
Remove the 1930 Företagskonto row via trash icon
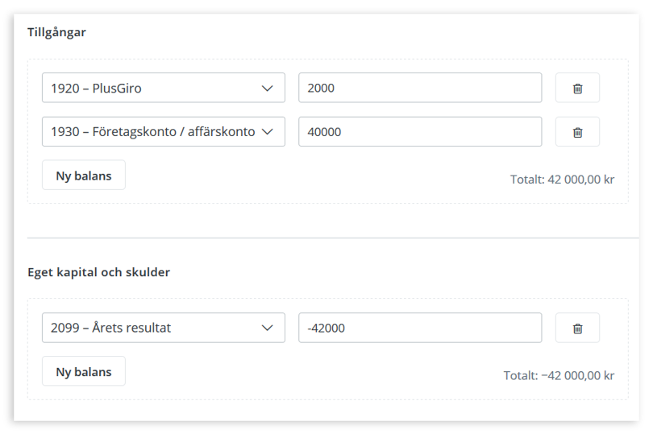tap(577, 132)
